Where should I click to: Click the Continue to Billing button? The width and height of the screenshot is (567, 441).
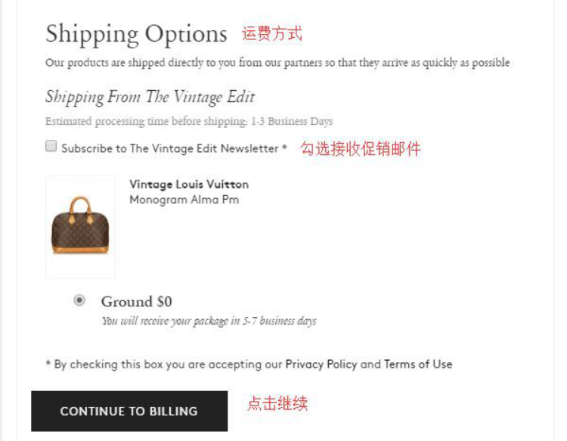pos(129,411)
